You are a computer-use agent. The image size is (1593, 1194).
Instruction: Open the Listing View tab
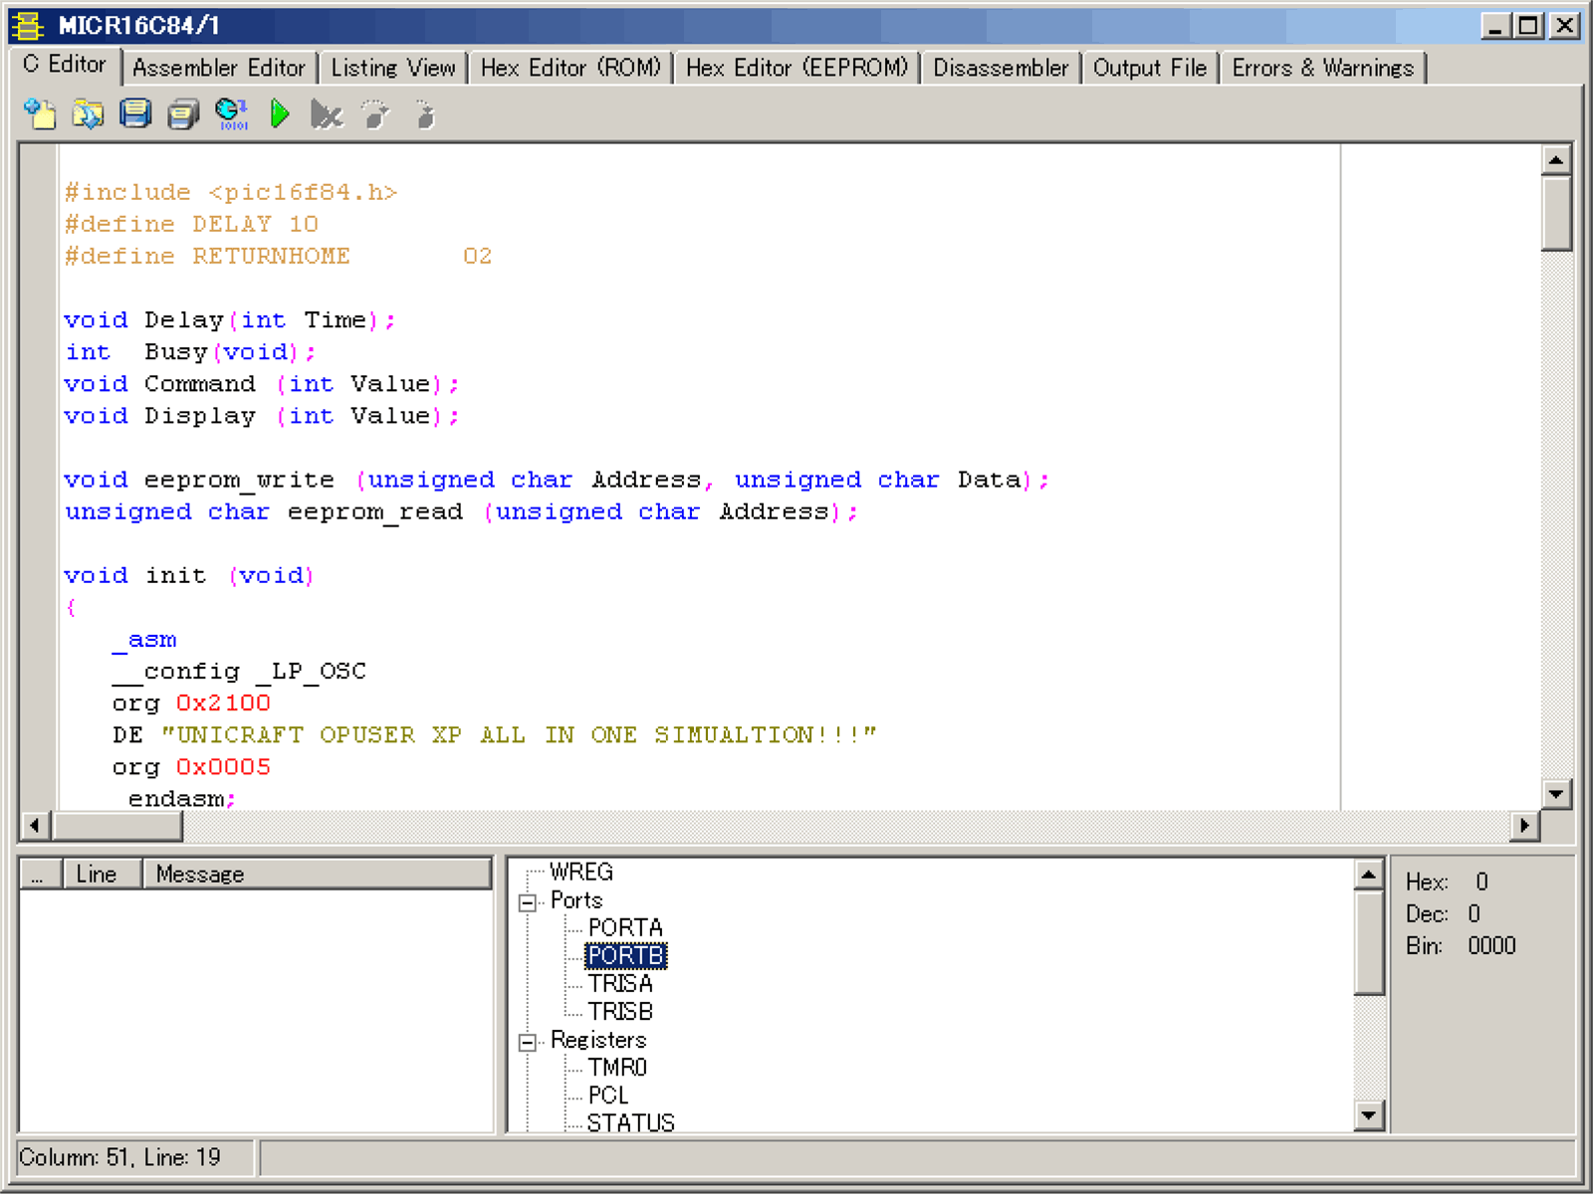pyautogui.click(x=393, y=68)
